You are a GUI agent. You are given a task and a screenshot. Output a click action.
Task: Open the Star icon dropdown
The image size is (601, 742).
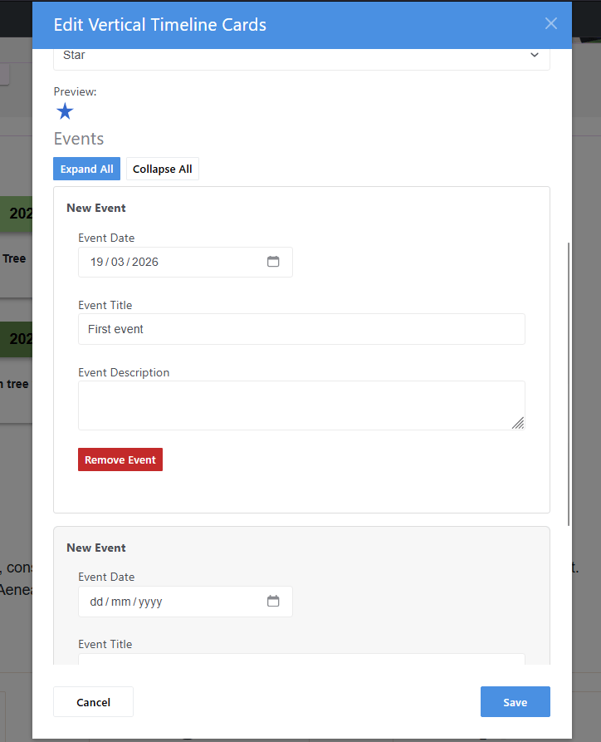(x=301, y=56)
